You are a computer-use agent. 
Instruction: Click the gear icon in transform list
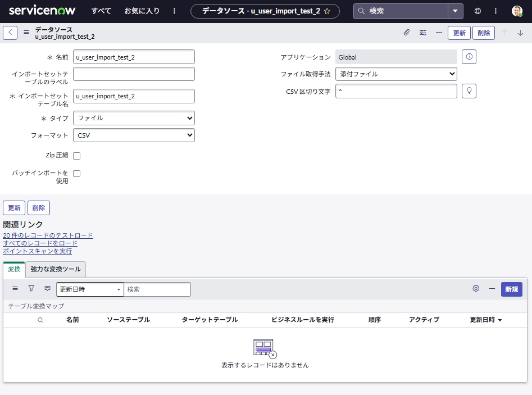click(476, 288)
